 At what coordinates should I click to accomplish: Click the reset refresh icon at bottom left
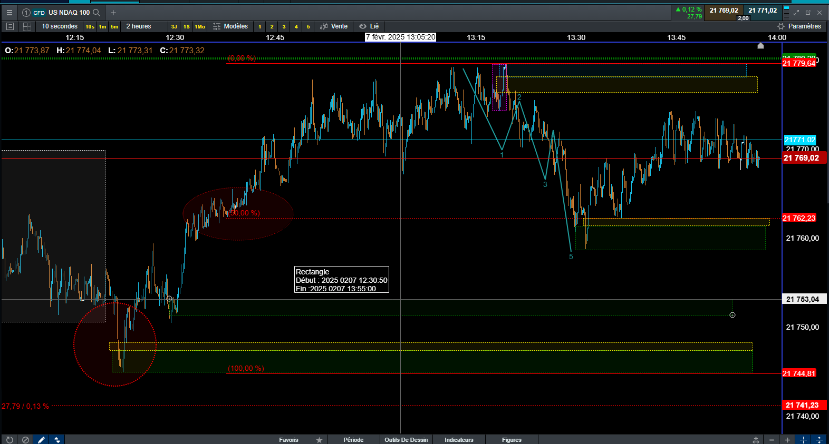9,440
